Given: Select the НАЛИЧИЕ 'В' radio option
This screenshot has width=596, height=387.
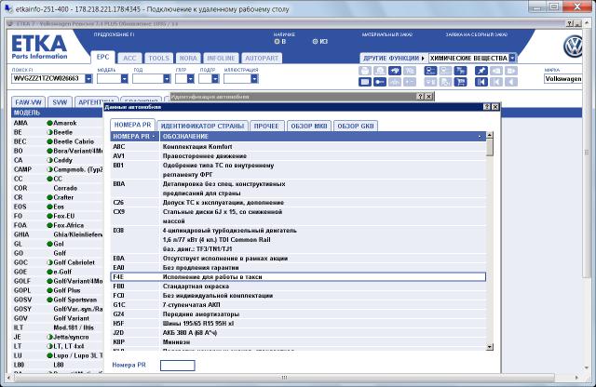Looking at the screenshot, I should point(277,41).
